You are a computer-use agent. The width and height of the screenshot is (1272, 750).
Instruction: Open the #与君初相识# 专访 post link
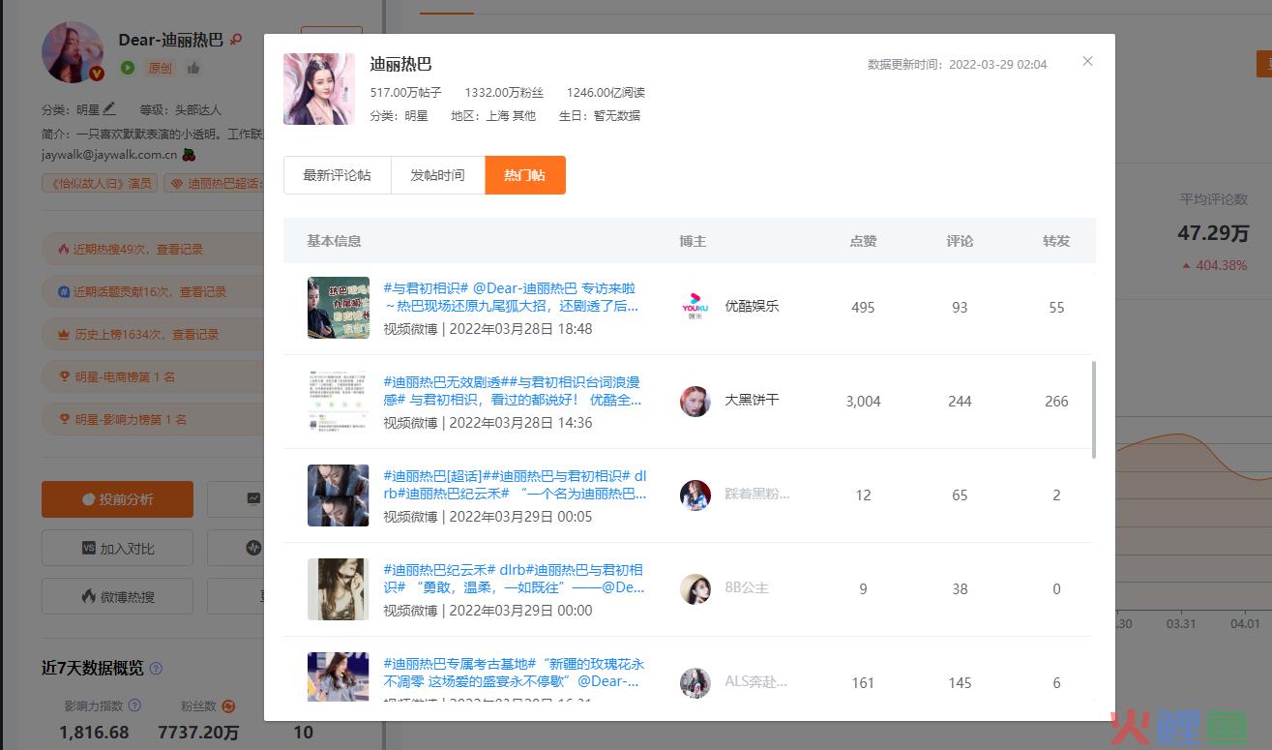[x=510, y=297]
